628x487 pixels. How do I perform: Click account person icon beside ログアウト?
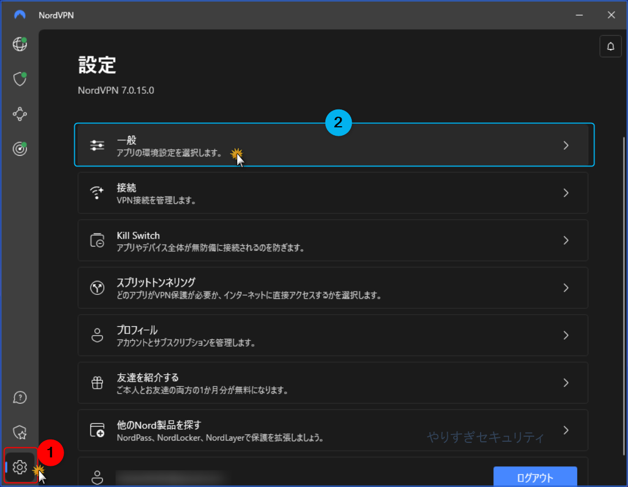[x=97, y=478]
